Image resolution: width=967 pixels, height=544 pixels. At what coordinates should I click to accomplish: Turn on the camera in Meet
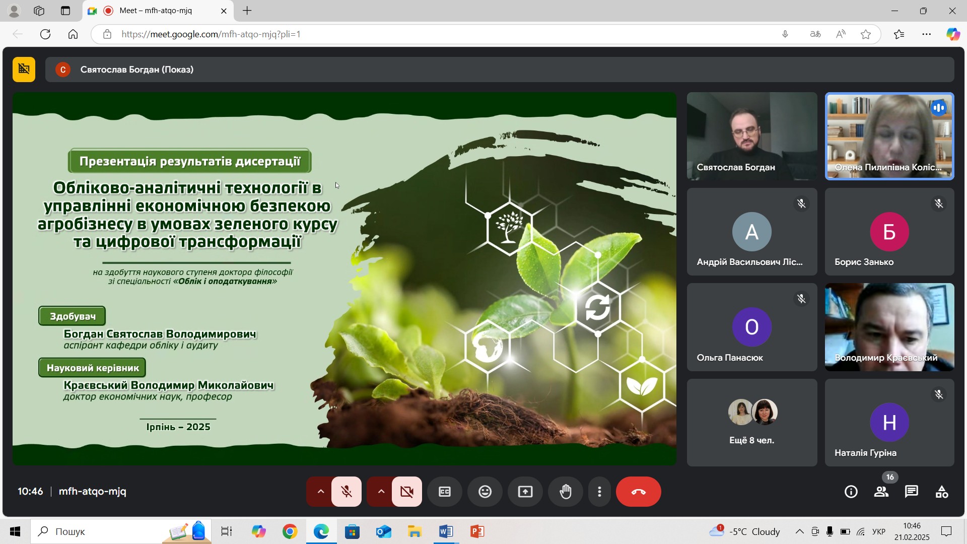[x=407, y=492]
